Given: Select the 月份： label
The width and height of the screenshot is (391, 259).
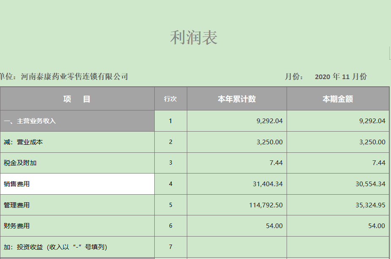Looking at the screenshot, I should pyautogui.click(x=294, y=77).
